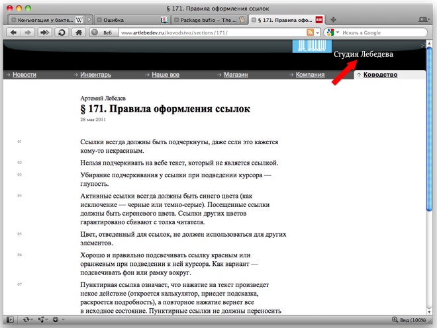437x328 pixels.
Task: Click the Art. Lebedev barcode logo
Action: [x=312, y=46]
